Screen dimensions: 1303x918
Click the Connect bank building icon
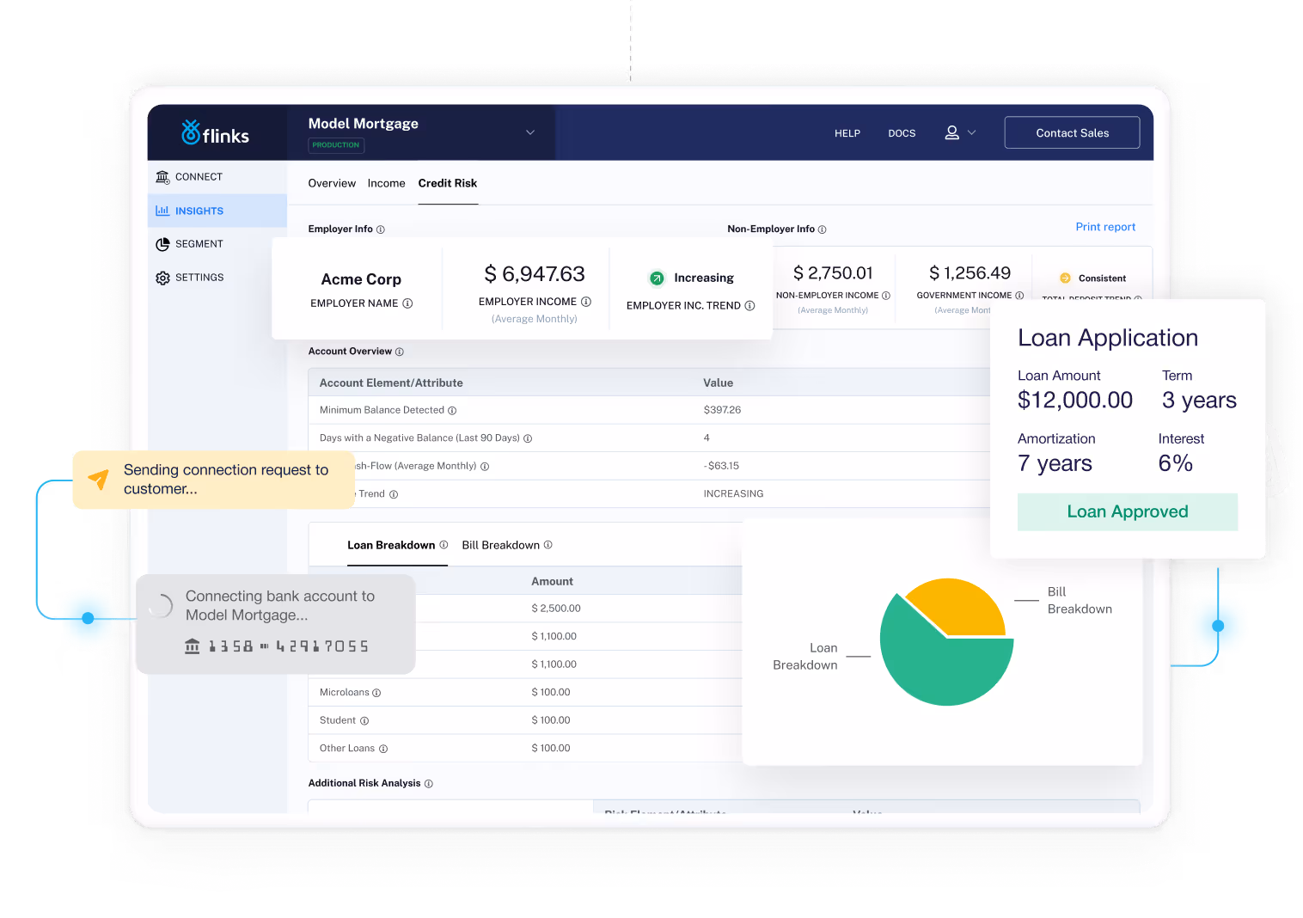tap(162, 177)
